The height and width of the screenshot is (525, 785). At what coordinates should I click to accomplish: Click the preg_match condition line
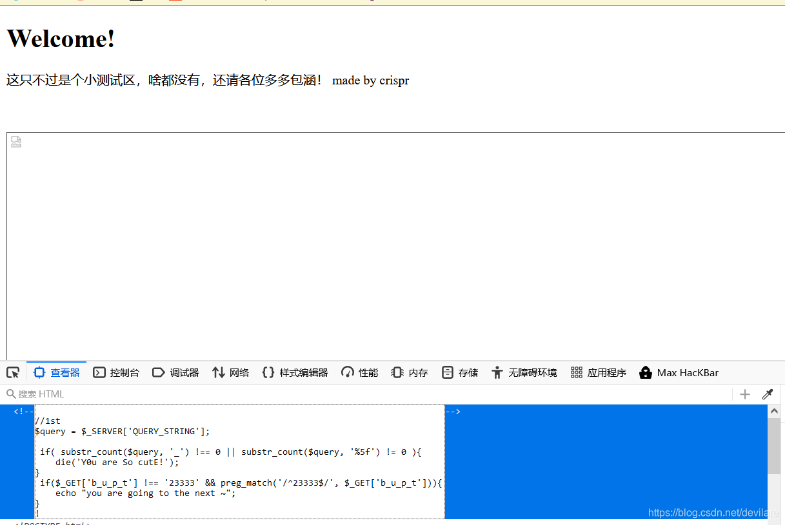point(241,482)
